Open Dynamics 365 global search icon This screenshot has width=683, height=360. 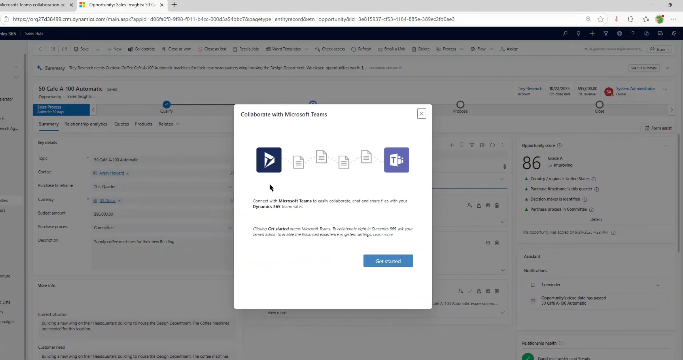(x=565, y=33)
